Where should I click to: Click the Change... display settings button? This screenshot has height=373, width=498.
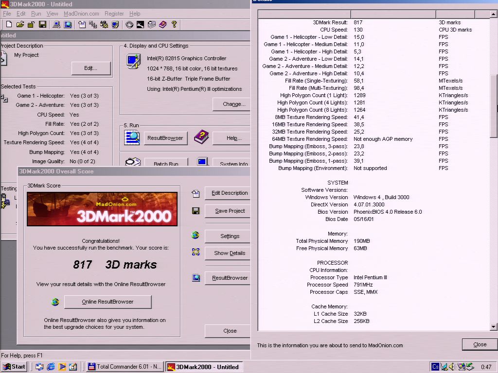[x=231, y=104]
